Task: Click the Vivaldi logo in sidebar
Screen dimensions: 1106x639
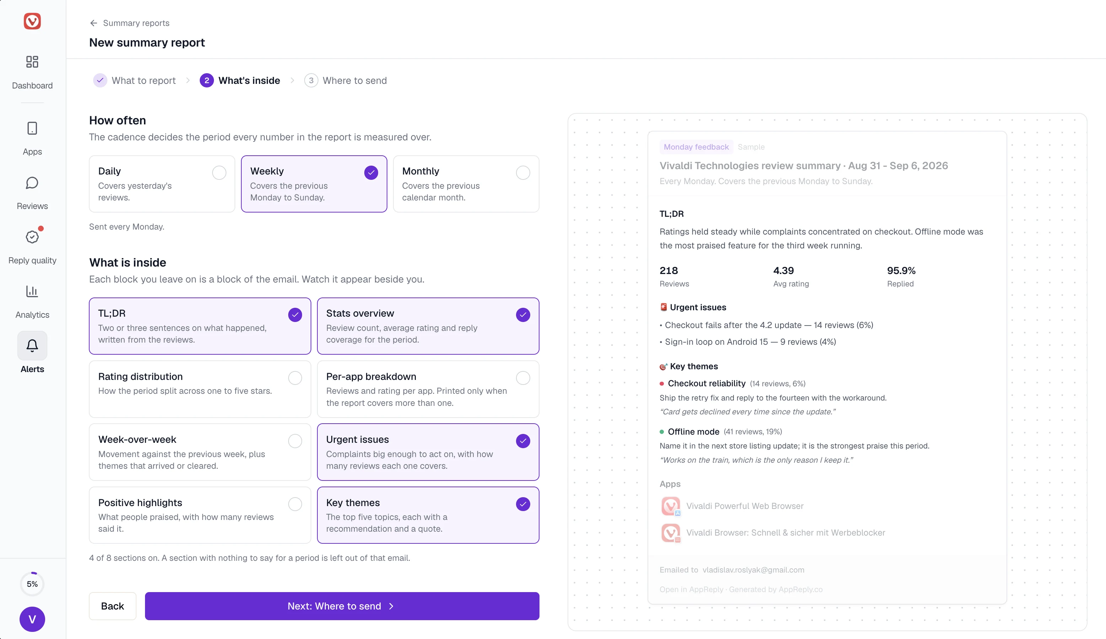Action: [x=32, y=21]
